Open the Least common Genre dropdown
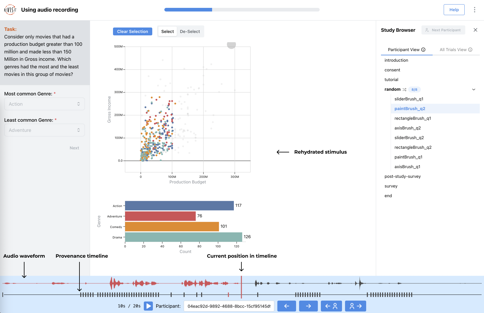The height and width of the screenshot is (313, 484). (x=44, y=130)
